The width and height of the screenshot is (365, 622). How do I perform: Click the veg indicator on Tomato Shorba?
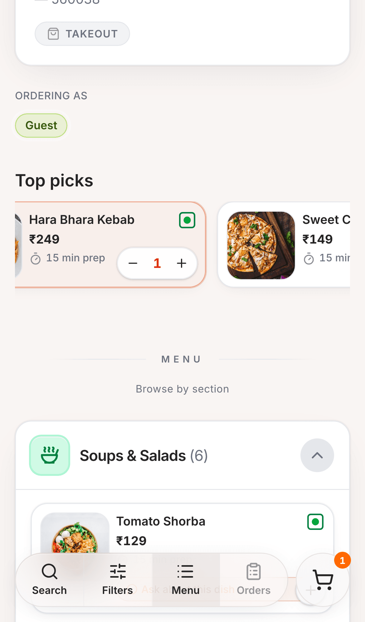315,522
